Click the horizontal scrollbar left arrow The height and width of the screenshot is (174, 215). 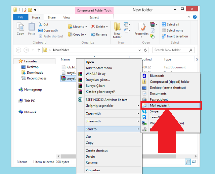click(58, 156)
